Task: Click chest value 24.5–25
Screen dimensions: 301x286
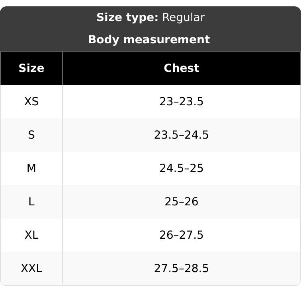Action: [x=181, y=168]
